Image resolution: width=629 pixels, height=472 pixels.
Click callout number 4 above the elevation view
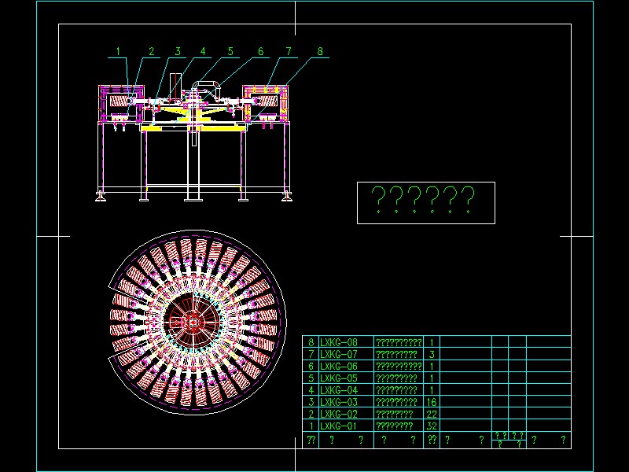coord(203,51)
